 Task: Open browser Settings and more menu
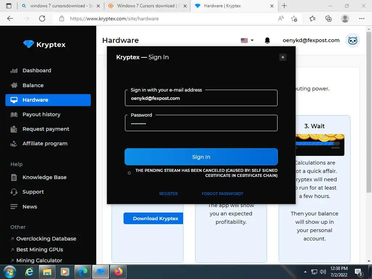pos(361,19)
